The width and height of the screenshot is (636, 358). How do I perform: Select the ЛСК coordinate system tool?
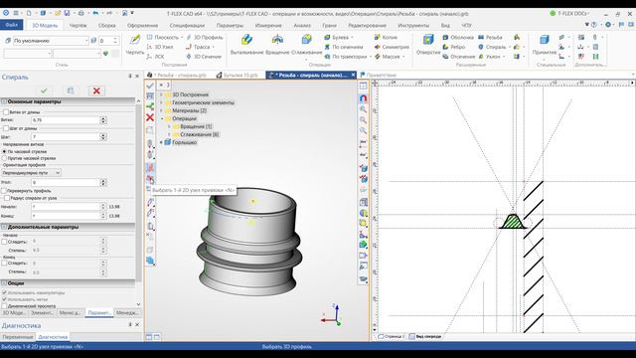pos(155,57)
